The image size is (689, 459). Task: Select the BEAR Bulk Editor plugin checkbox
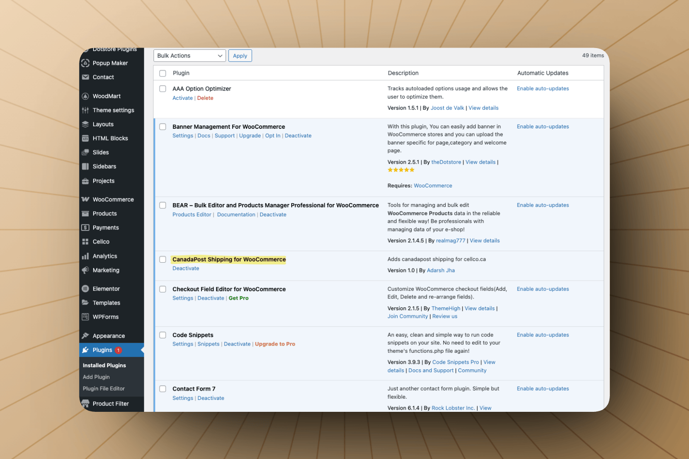pyautogui.click(x=162, y=205)
